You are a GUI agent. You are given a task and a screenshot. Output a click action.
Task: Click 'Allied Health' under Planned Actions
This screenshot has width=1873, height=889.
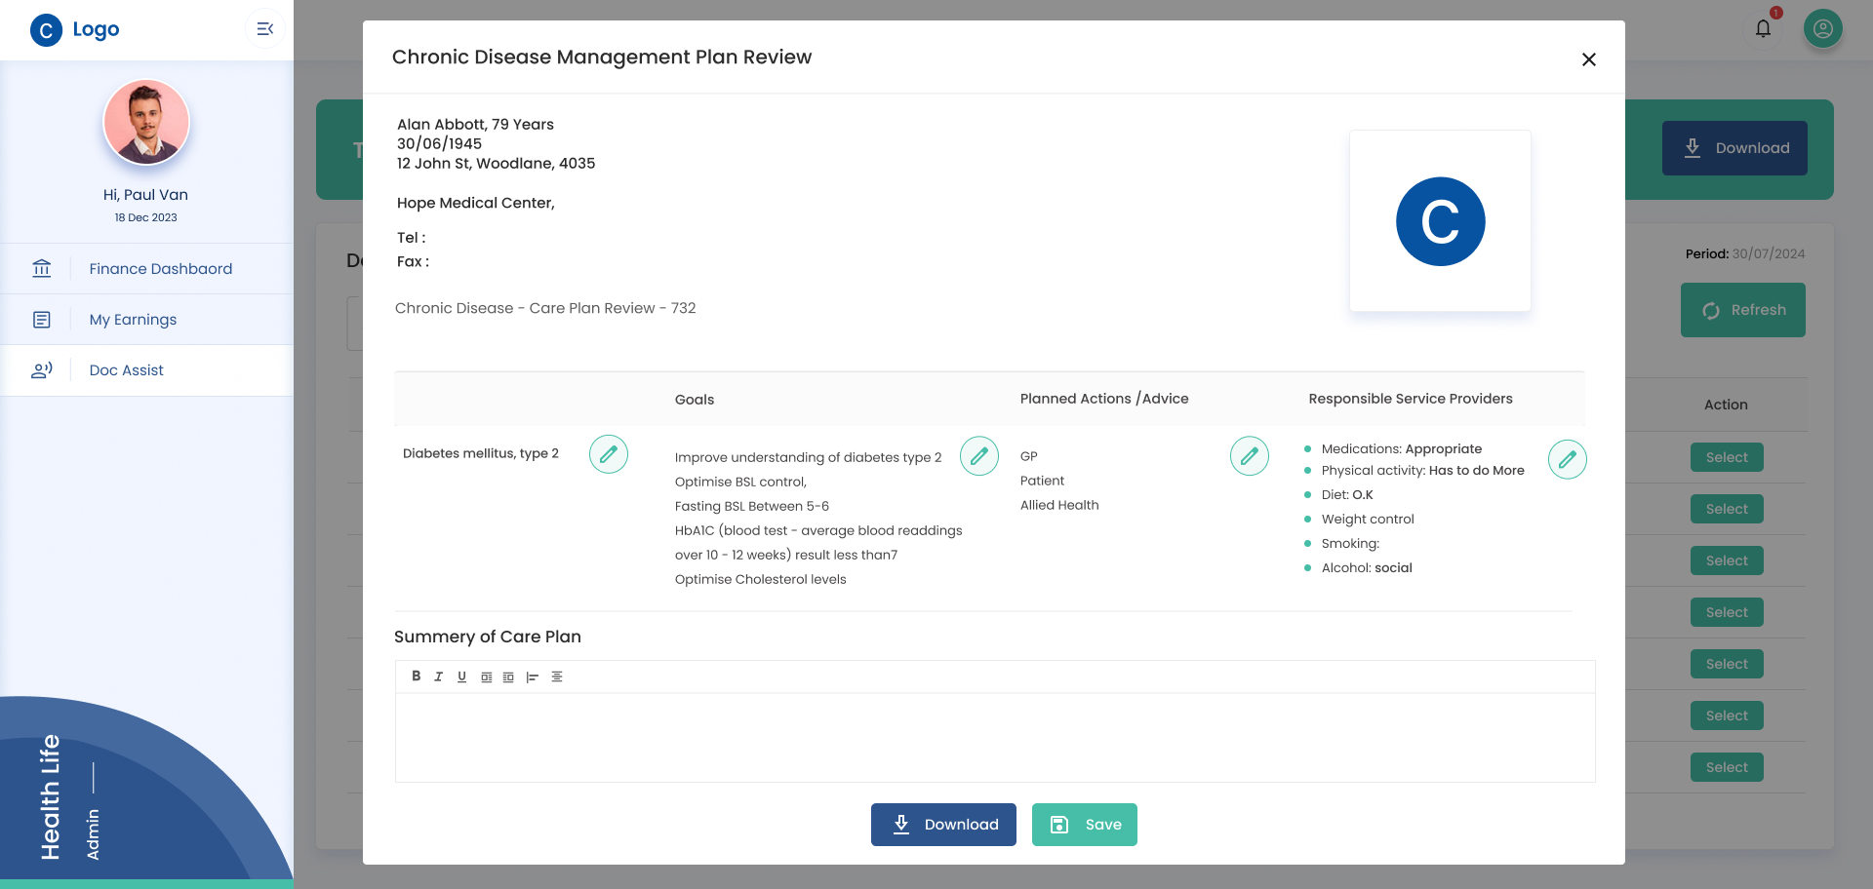click(1059, 505)
